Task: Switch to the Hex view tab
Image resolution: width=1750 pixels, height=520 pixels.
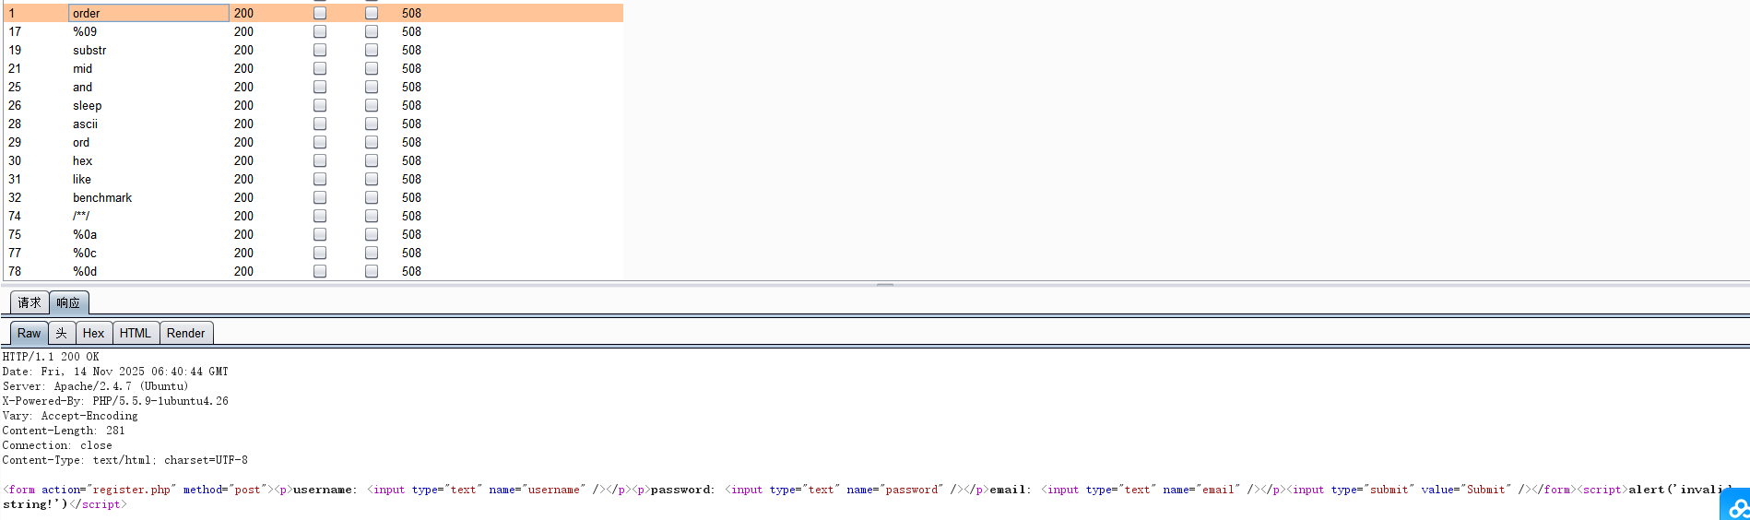Action: coord(93,333)
